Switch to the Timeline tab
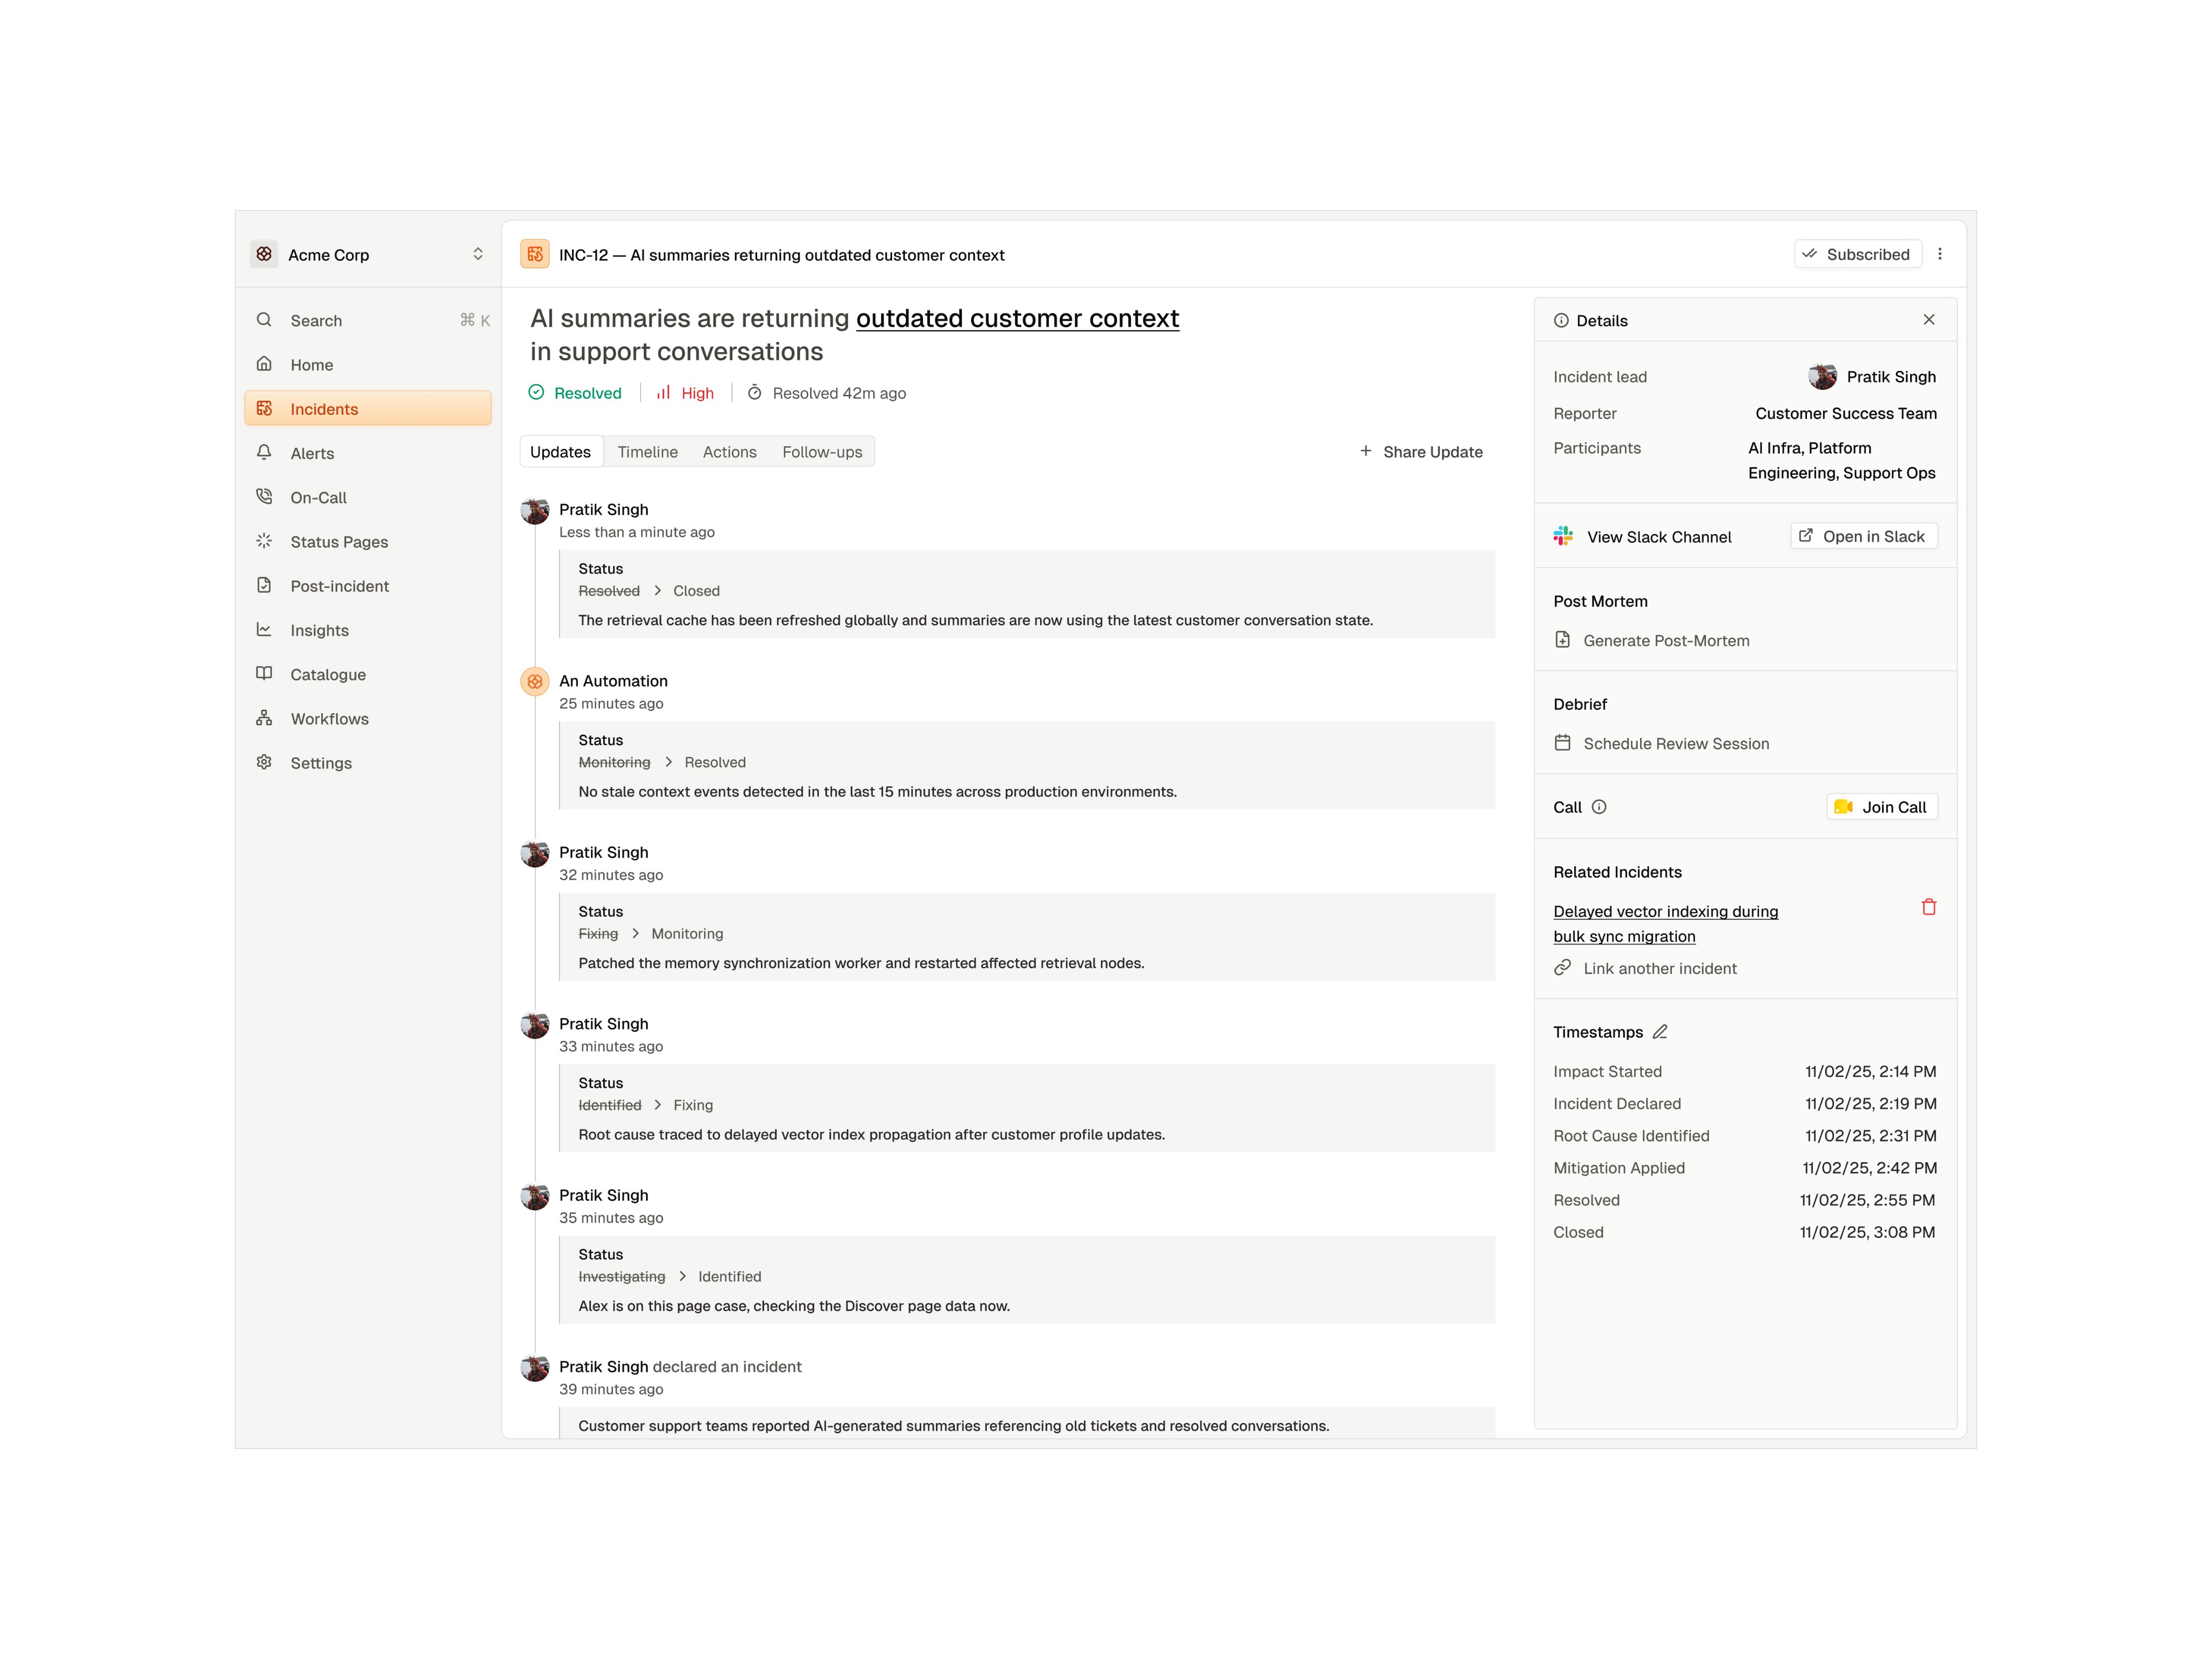The image size is (2212, 1659). coord(647,452)
